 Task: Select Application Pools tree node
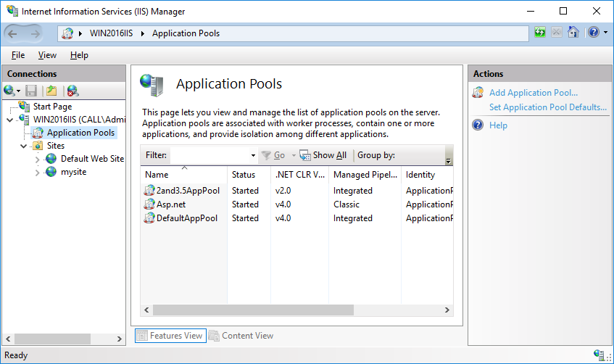tap(80, 133)
